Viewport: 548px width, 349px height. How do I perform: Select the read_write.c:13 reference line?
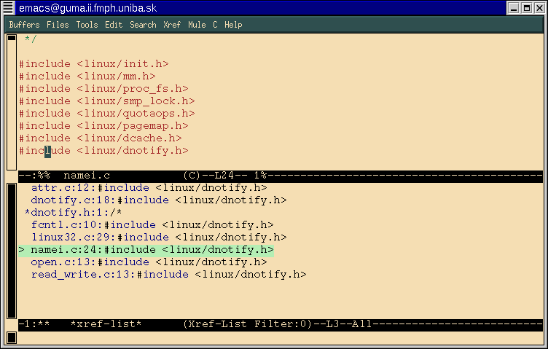(x=169, y=274)
